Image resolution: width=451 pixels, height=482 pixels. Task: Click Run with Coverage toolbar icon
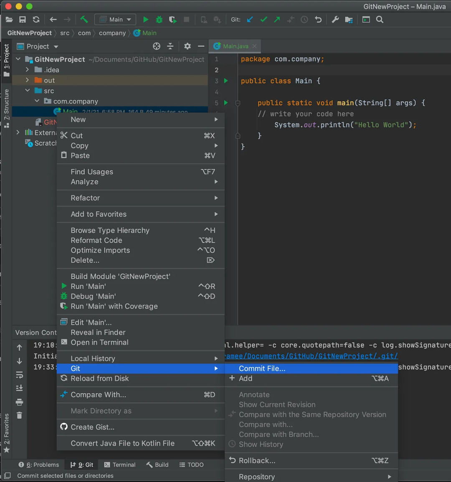click(173, 20)
